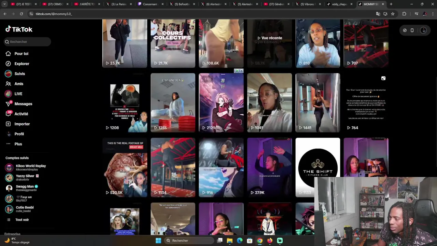Bookmark this page with the star icon
437x246 pixels.
(x=393, y=14)
